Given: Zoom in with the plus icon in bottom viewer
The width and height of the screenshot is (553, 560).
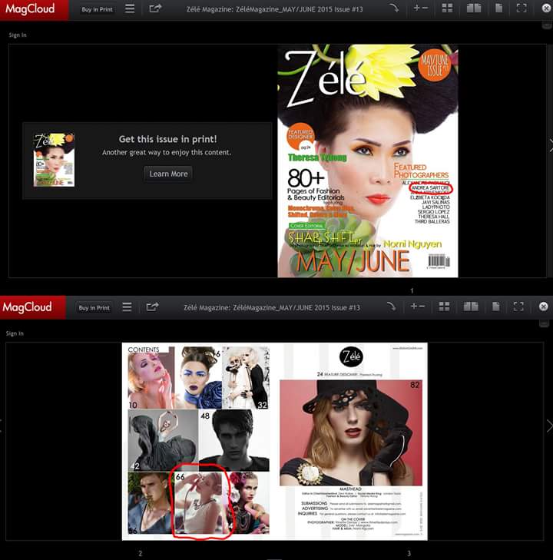Looking at the screenshot, I should pyautogui.click(x=413, y=307).
